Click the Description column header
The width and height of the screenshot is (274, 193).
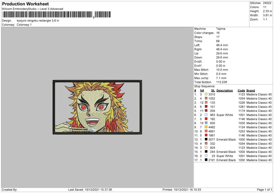[x=225, y=91]
